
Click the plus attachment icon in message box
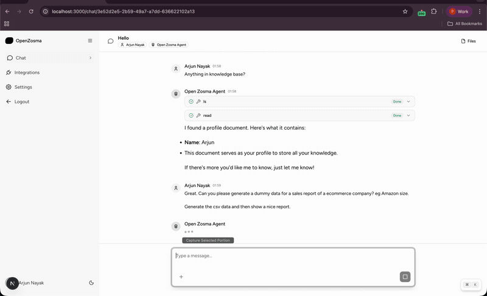(181, 277)
